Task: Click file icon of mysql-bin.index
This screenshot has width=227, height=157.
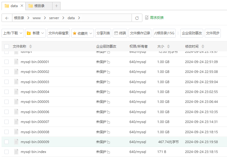Action: 16,152
